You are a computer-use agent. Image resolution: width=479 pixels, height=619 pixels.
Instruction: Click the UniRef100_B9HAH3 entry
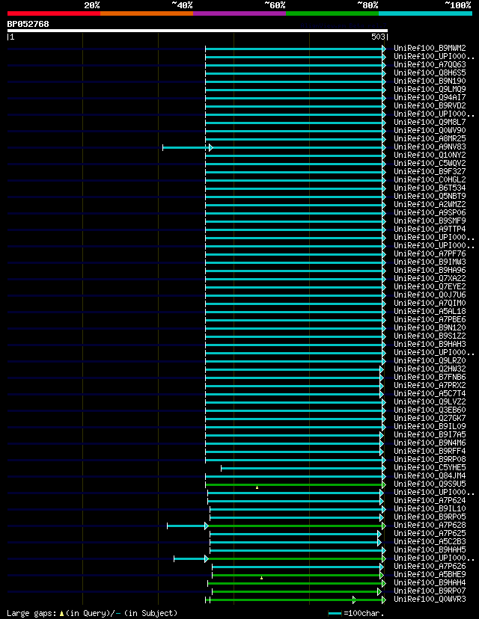click(430, 344)
